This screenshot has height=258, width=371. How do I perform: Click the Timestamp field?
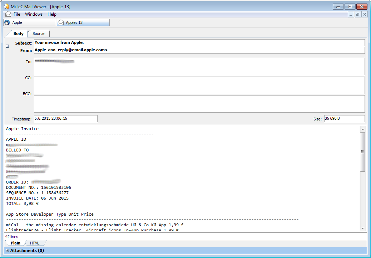(x=65, y=119)
